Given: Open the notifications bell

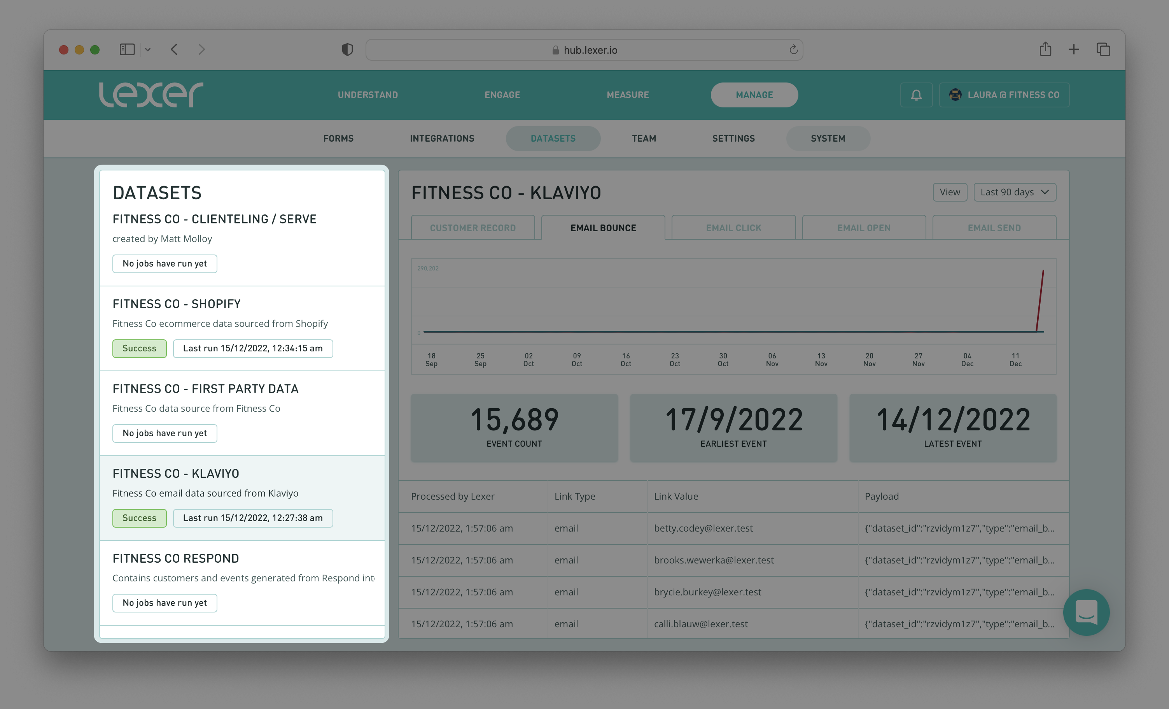Looking at the screenshot, I should click(x=916, y=95).
